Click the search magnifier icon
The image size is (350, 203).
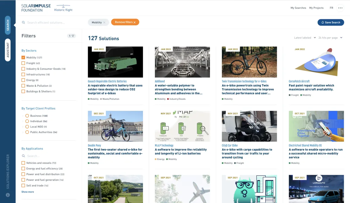coord(23,22)
